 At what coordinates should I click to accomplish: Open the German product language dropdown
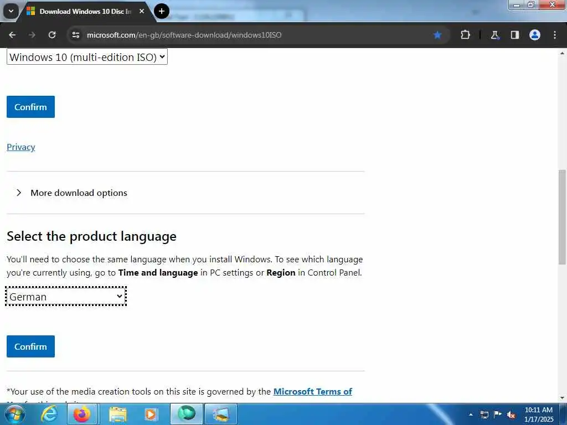[x=66, y=297]
